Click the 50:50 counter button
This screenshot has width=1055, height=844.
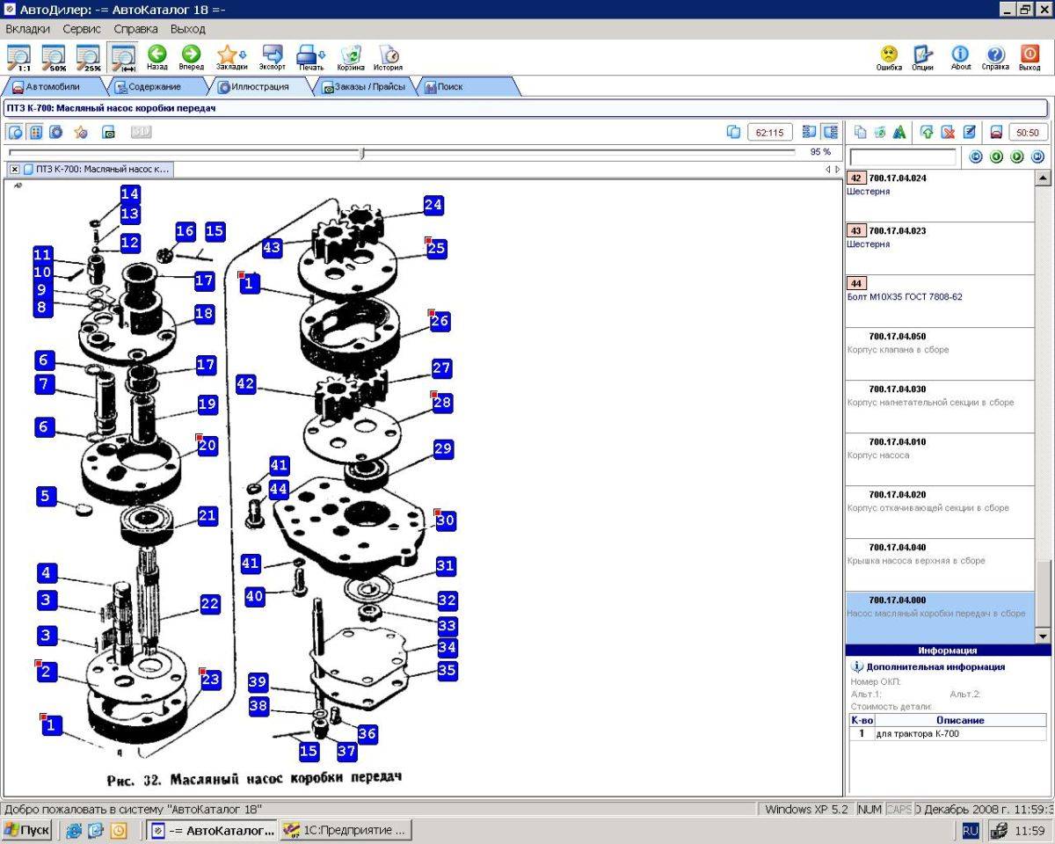(1029, 132)
